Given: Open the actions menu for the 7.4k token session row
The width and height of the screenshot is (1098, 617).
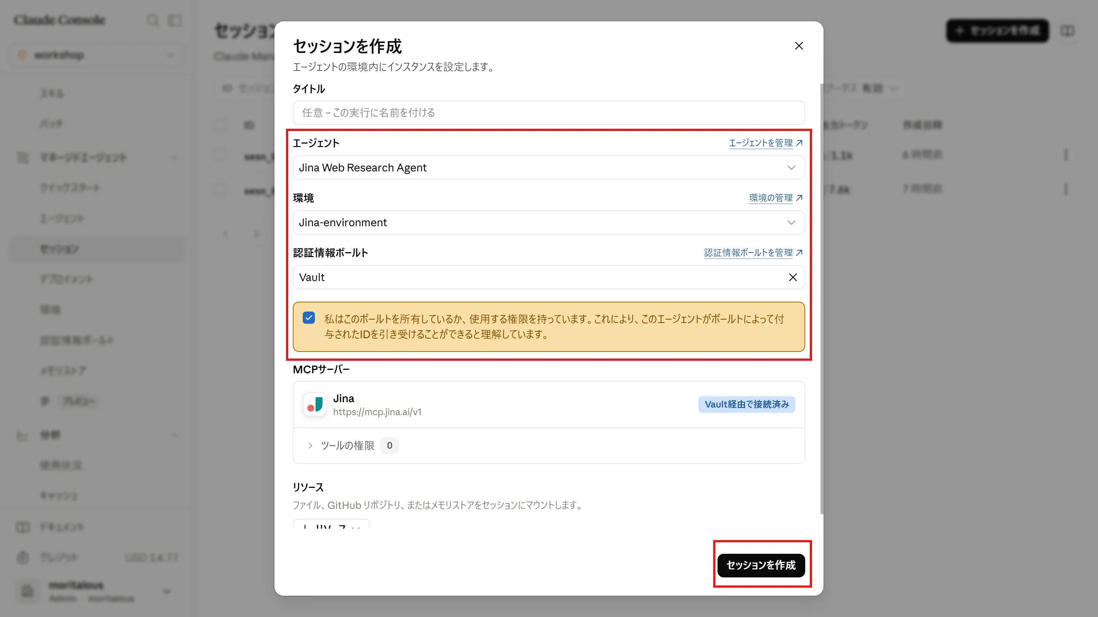Looking at the screenshot, I should [x=1066, y=189].
